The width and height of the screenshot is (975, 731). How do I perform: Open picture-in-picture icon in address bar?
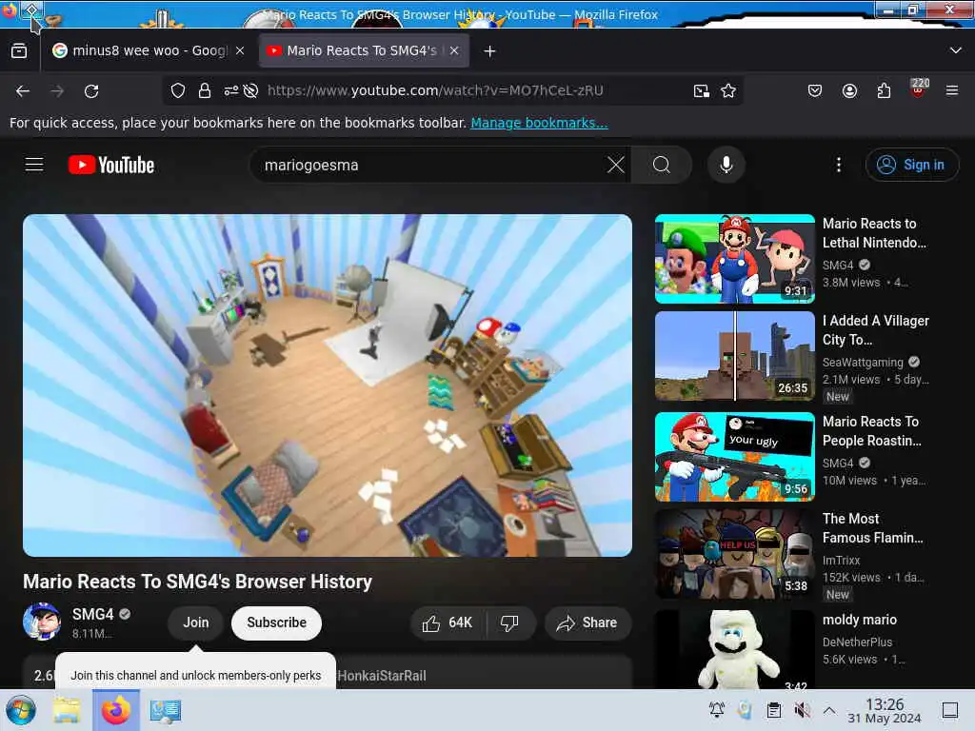point(702,90)
